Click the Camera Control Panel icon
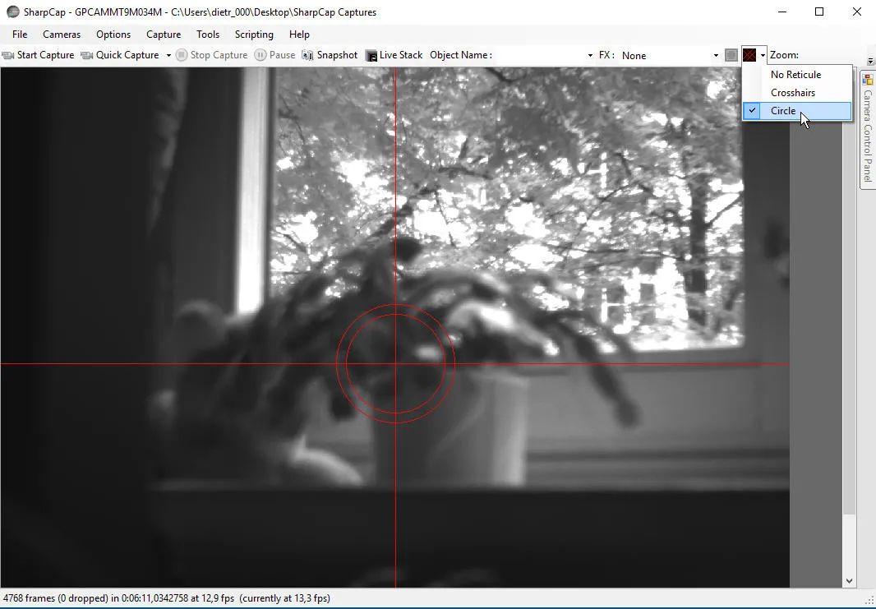876x609 pixels. pos(867,80)
